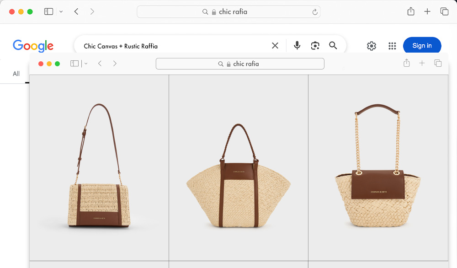Select the All results tab

(16, 74)
